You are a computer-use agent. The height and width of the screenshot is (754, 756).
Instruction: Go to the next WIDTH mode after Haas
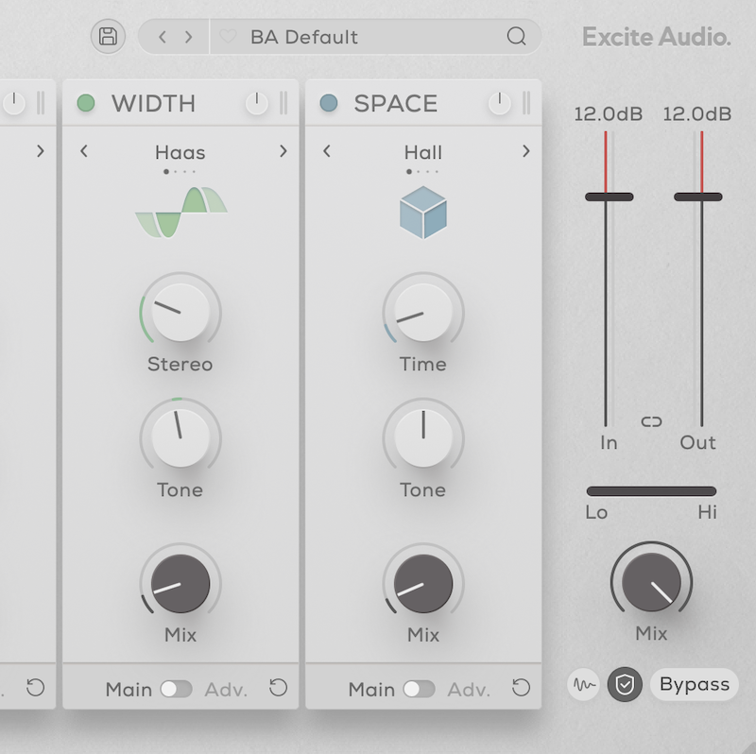click(x=283, y=151)
